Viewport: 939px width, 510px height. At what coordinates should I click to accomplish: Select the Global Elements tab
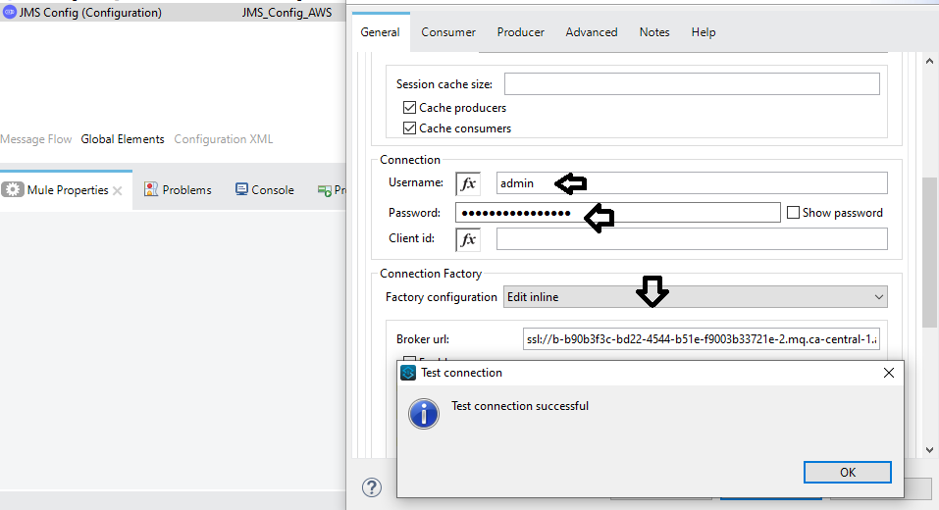[x=123, y=139]
